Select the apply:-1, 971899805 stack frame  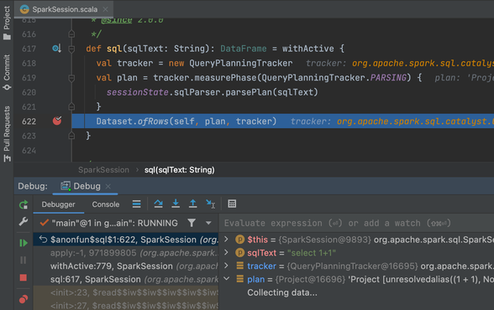pyautogui.click(x=126, y=253)
